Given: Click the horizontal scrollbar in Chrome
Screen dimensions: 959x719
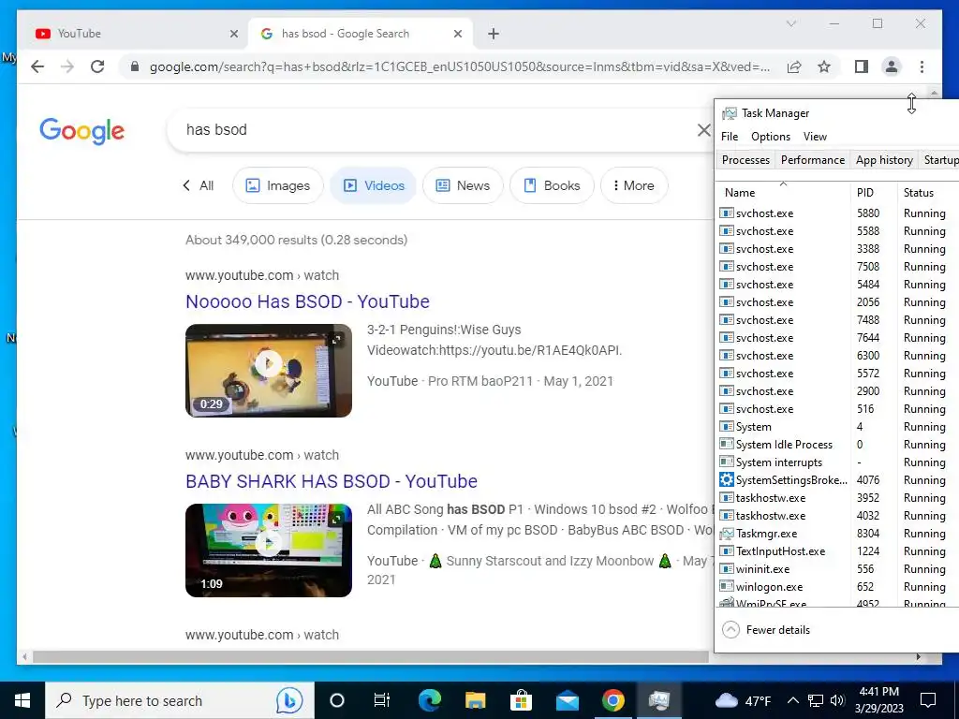Looking at the screenshot, I should click(x=370, y=656).
